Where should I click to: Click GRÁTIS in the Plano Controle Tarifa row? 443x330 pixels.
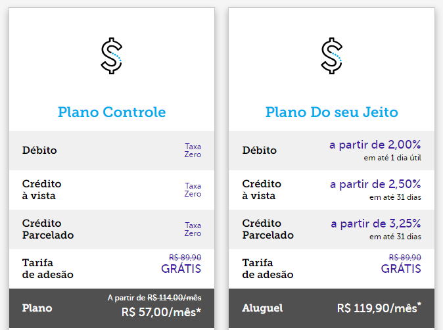click(181, 269)
